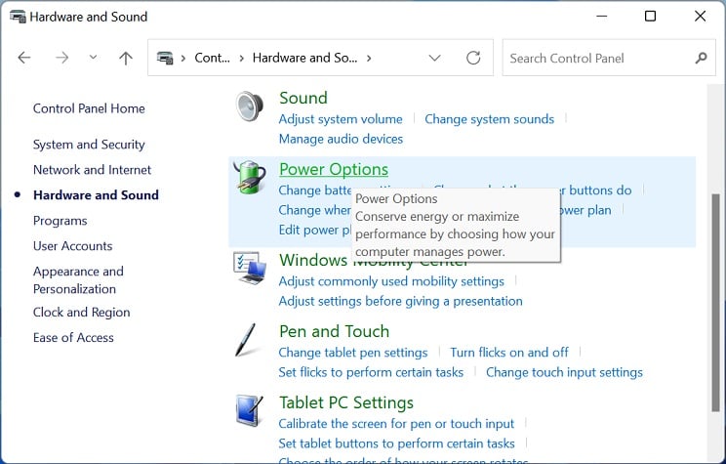Image resolution: width=726 pixels, height=464 pixels.
Task: Open Ease of Access category
Action: pyautogui.click(x=73, y=337)
